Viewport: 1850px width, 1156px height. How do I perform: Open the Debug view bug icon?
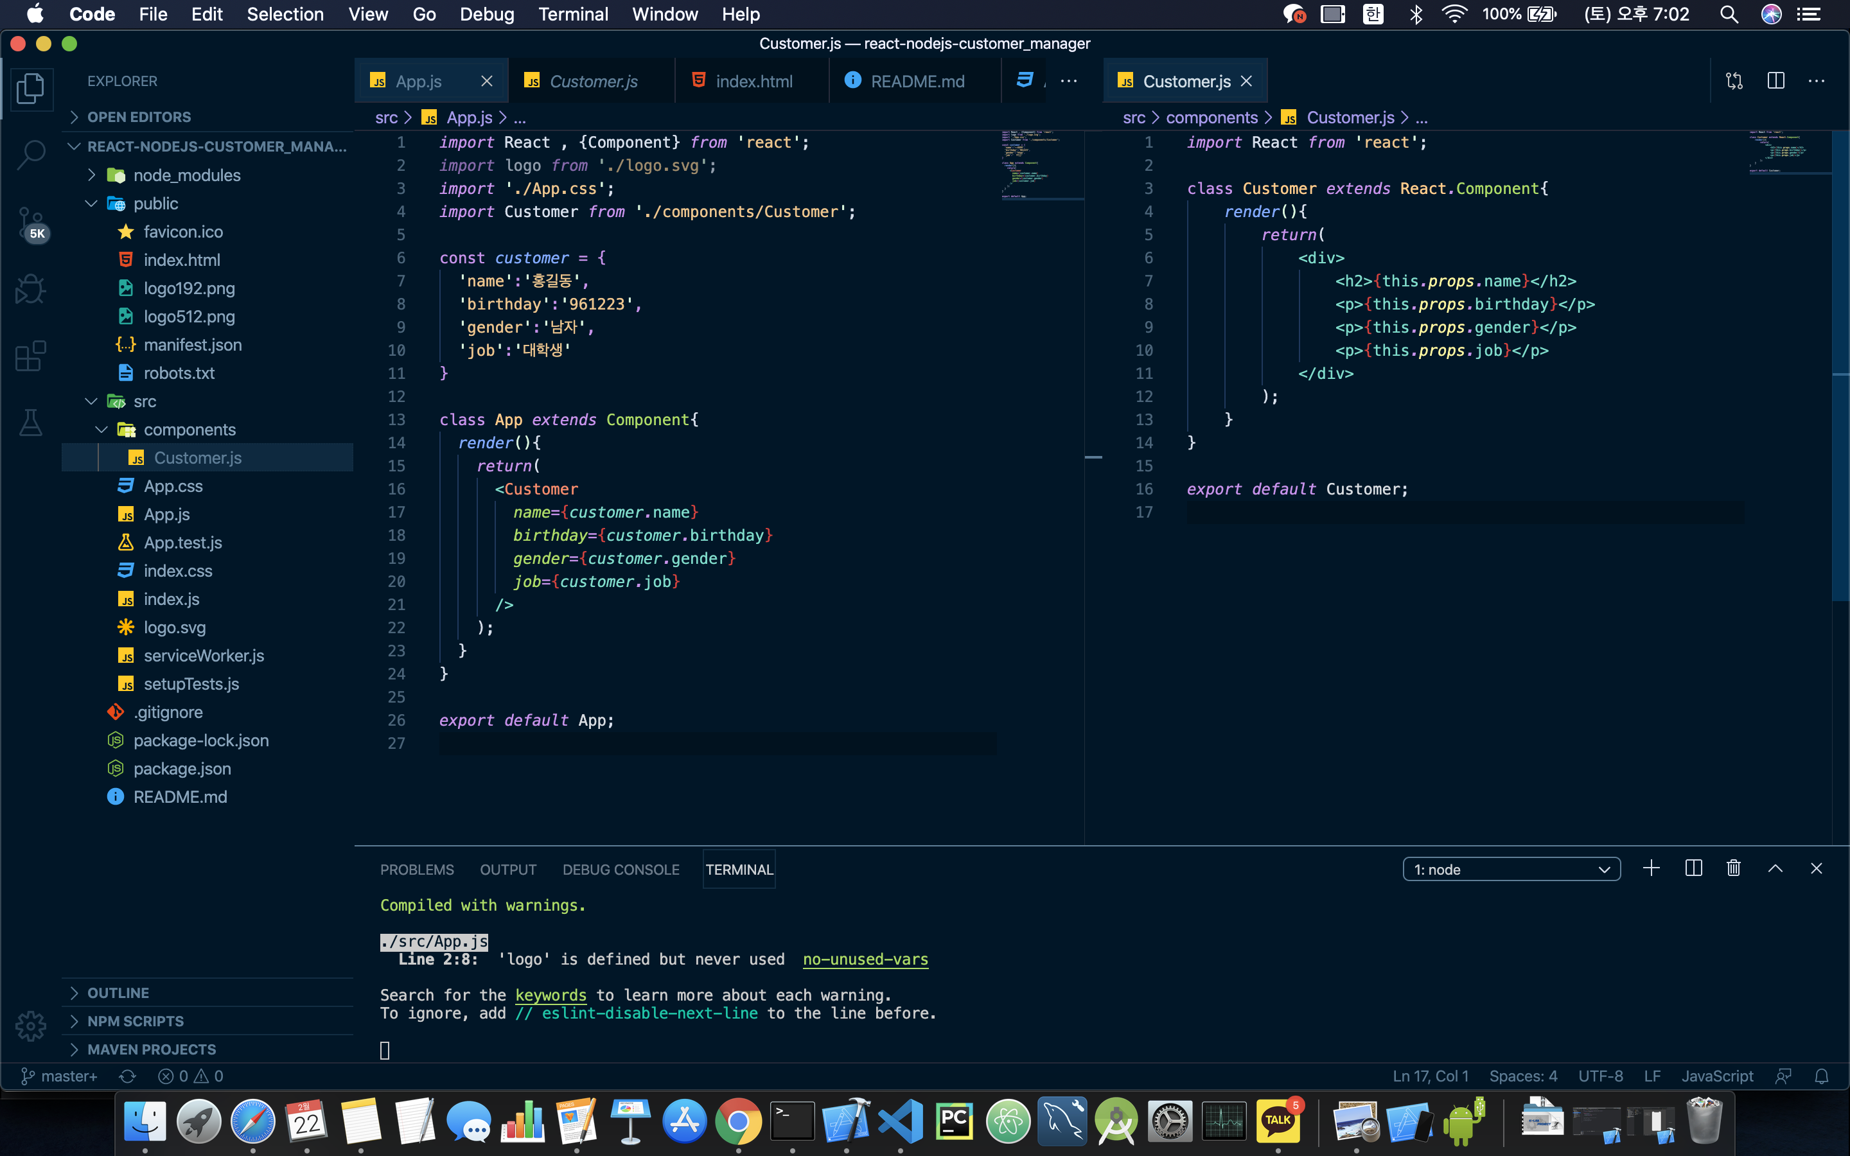click(x=31, y=289)
